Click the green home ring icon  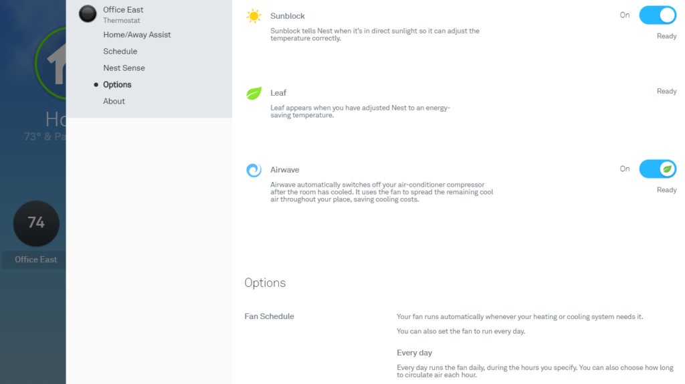pos(51,64)
